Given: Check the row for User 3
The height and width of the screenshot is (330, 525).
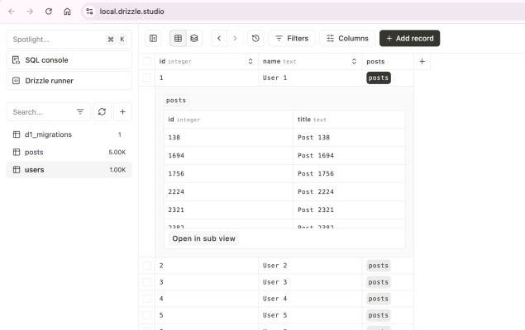Looking at the screenshot, I should pyautogui.click(x=146, y=282).
